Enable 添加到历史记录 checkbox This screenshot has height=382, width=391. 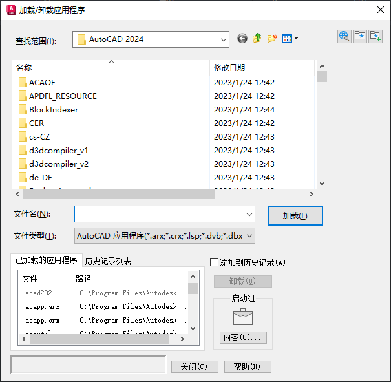214,262
